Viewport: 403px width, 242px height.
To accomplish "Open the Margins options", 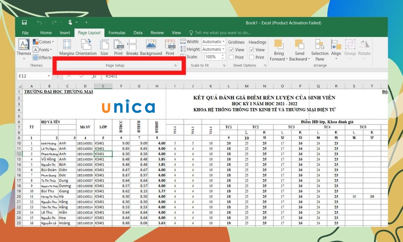I will point(67,48).
